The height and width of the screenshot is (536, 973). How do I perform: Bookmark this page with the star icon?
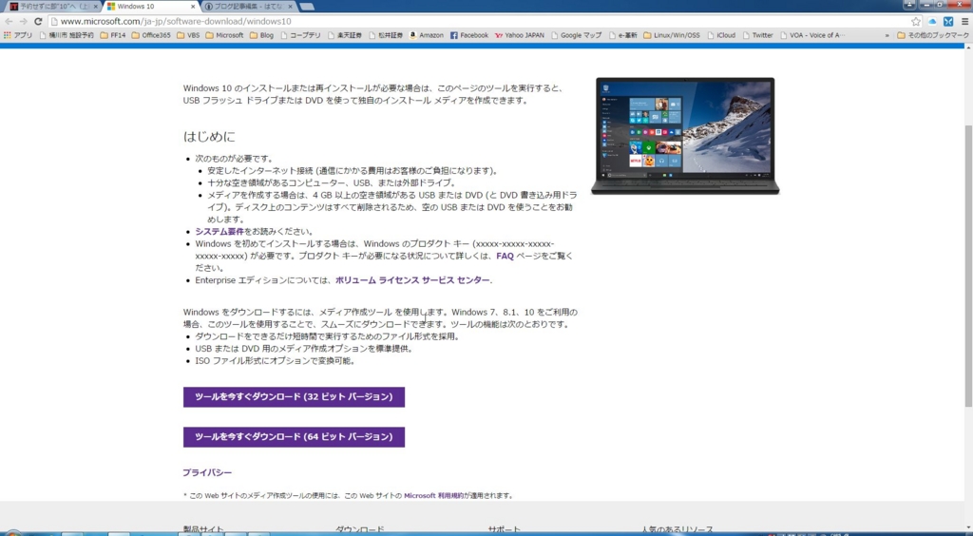pyautogui.click(x=916, y=21)
